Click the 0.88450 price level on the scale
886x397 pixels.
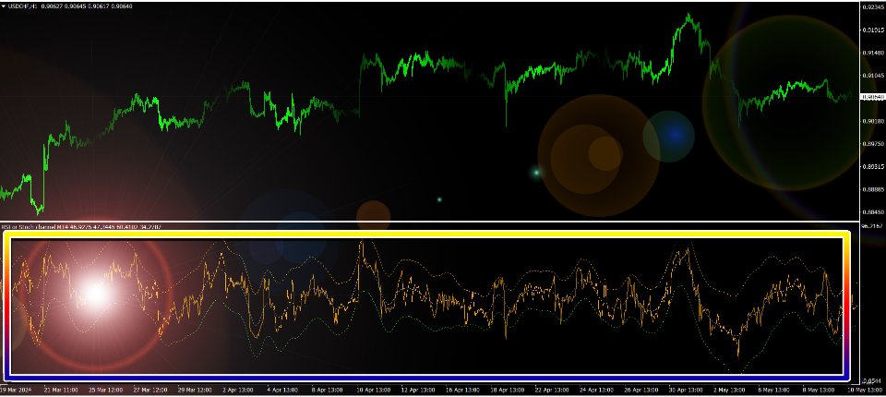[x=872, y=212]
